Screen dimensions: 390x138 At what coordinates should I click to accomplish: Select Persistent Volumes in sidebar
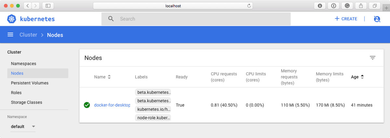pos(30,83)
